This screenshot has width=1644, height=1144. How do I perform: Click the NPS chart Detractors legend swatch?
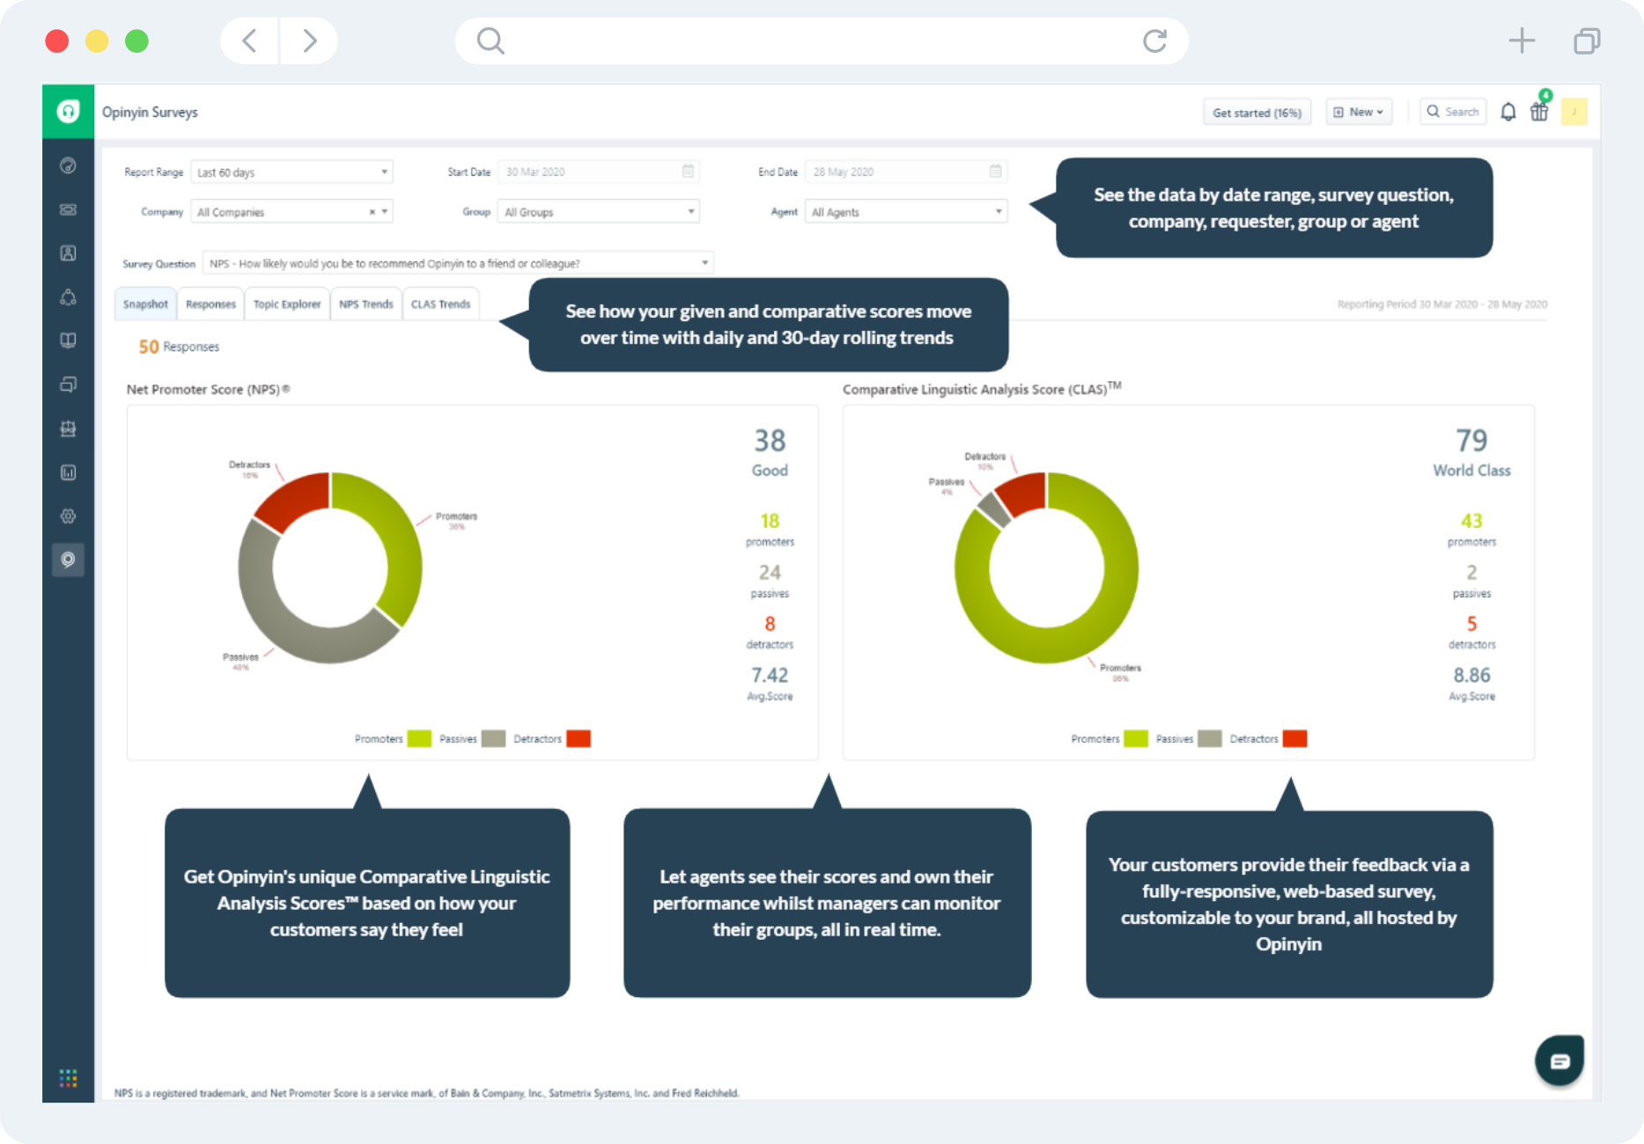point(579,738)
